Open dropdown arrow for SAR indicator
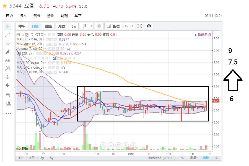This screenshot has height=166, width=249. click(x=50, y=58)
